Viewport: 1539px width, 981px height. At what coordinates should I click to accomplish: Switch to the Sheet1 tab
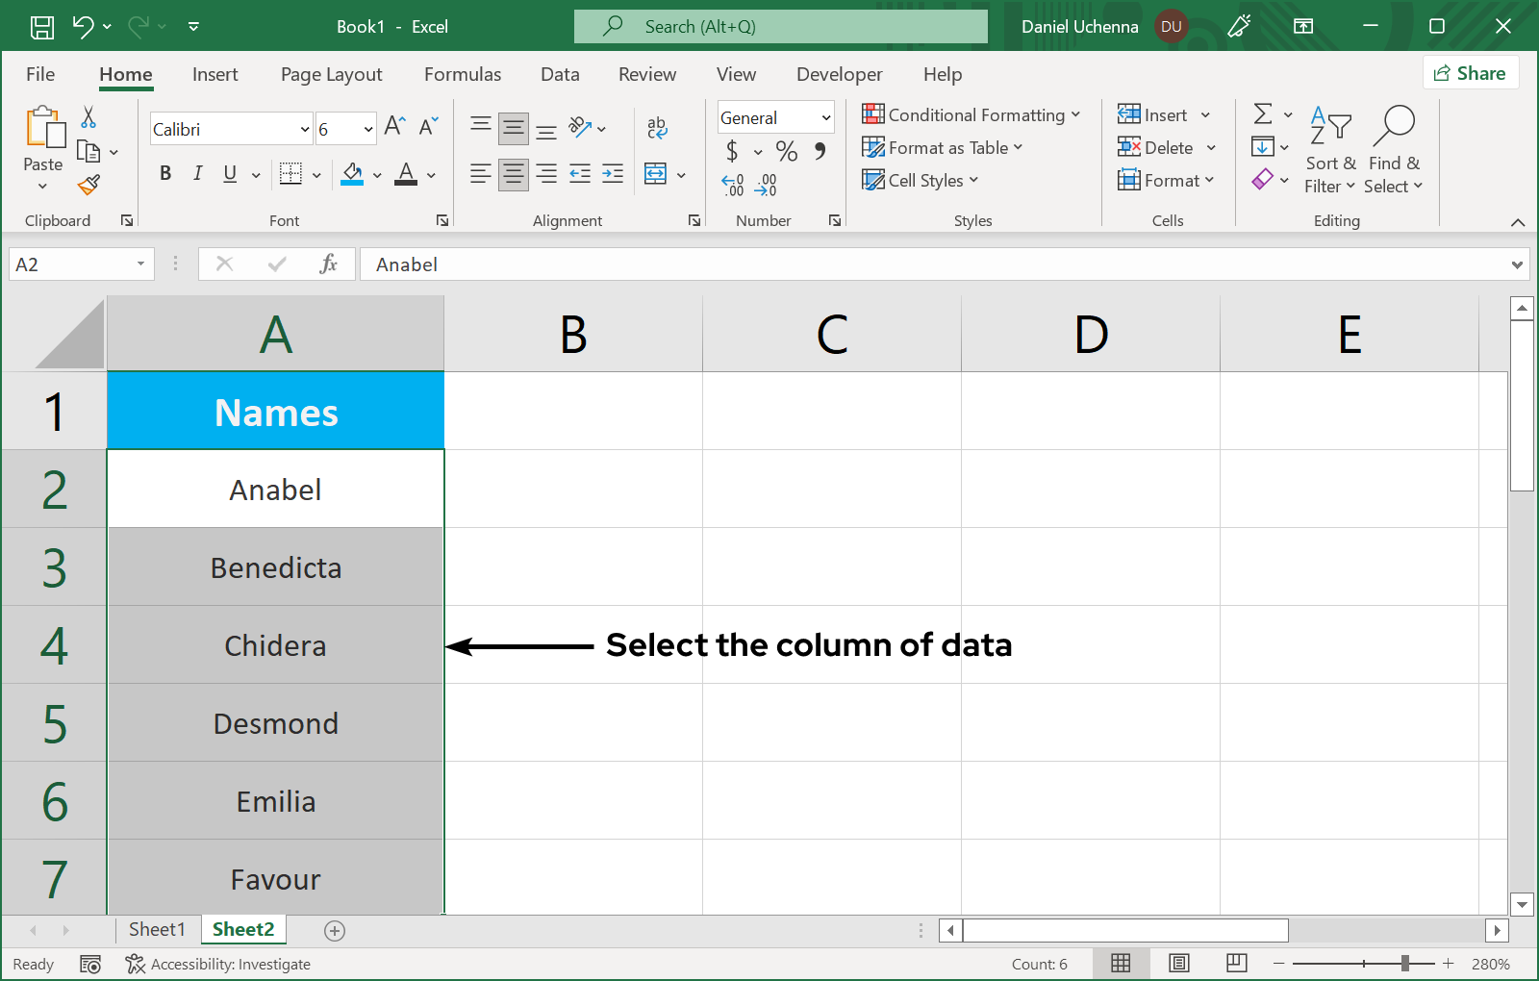tap(157, 929)
